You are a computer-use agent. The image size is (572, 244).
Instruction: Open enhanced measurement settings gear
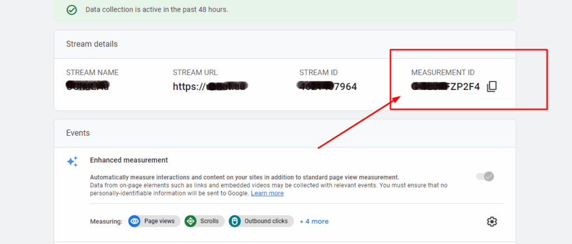click(x=492, y=222)
